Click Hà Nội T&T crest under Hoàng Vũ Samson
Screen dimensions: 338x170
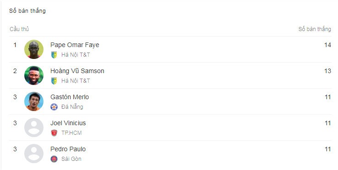pos(54,81)
